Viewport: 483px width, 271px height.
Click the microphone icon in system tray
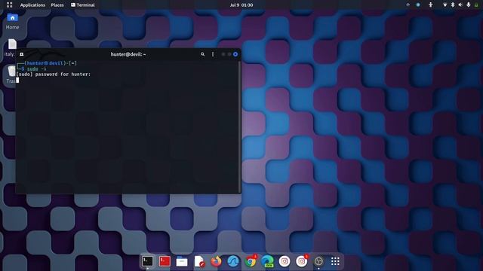(x=468, y=5)
